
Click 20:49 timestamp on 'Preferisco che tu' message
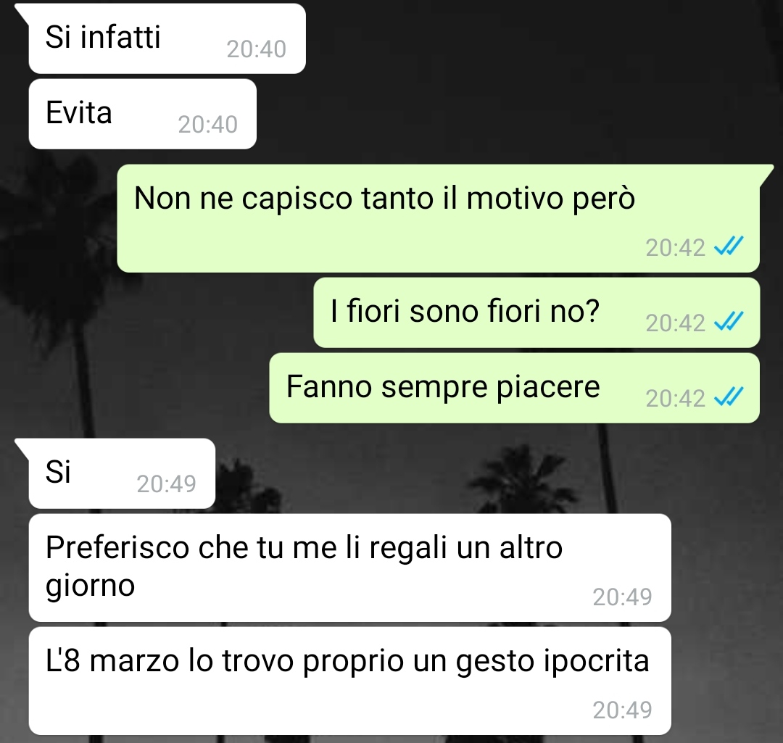coord(622,597)
